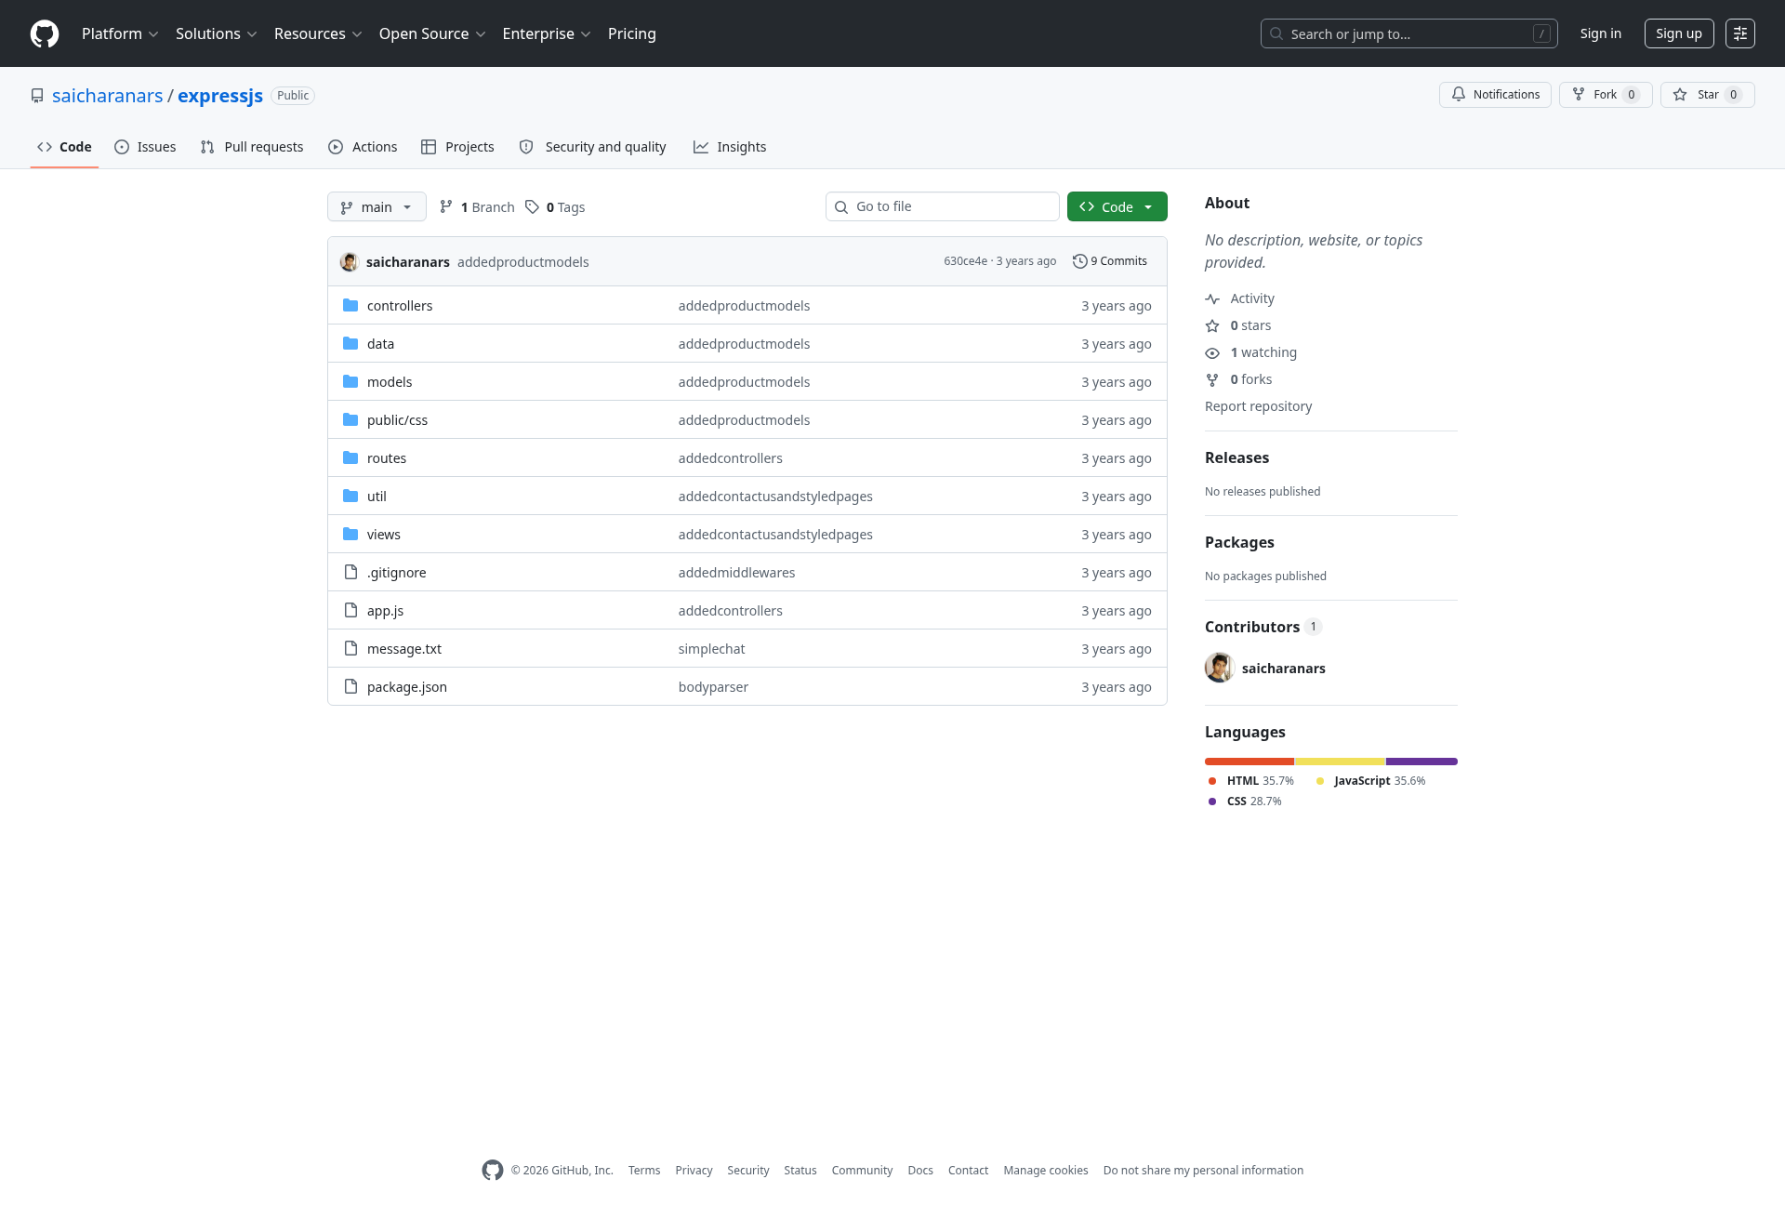This screenshot has width=1785, height=1219.
Task: Click the controllers folder icon
Action: (350, 305)
